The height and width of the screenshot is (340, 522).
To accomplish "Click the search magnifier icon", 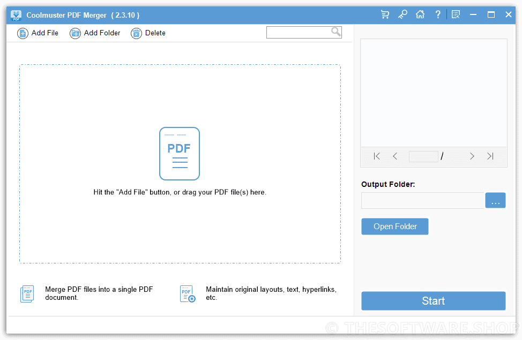I will tap(336, 32).
